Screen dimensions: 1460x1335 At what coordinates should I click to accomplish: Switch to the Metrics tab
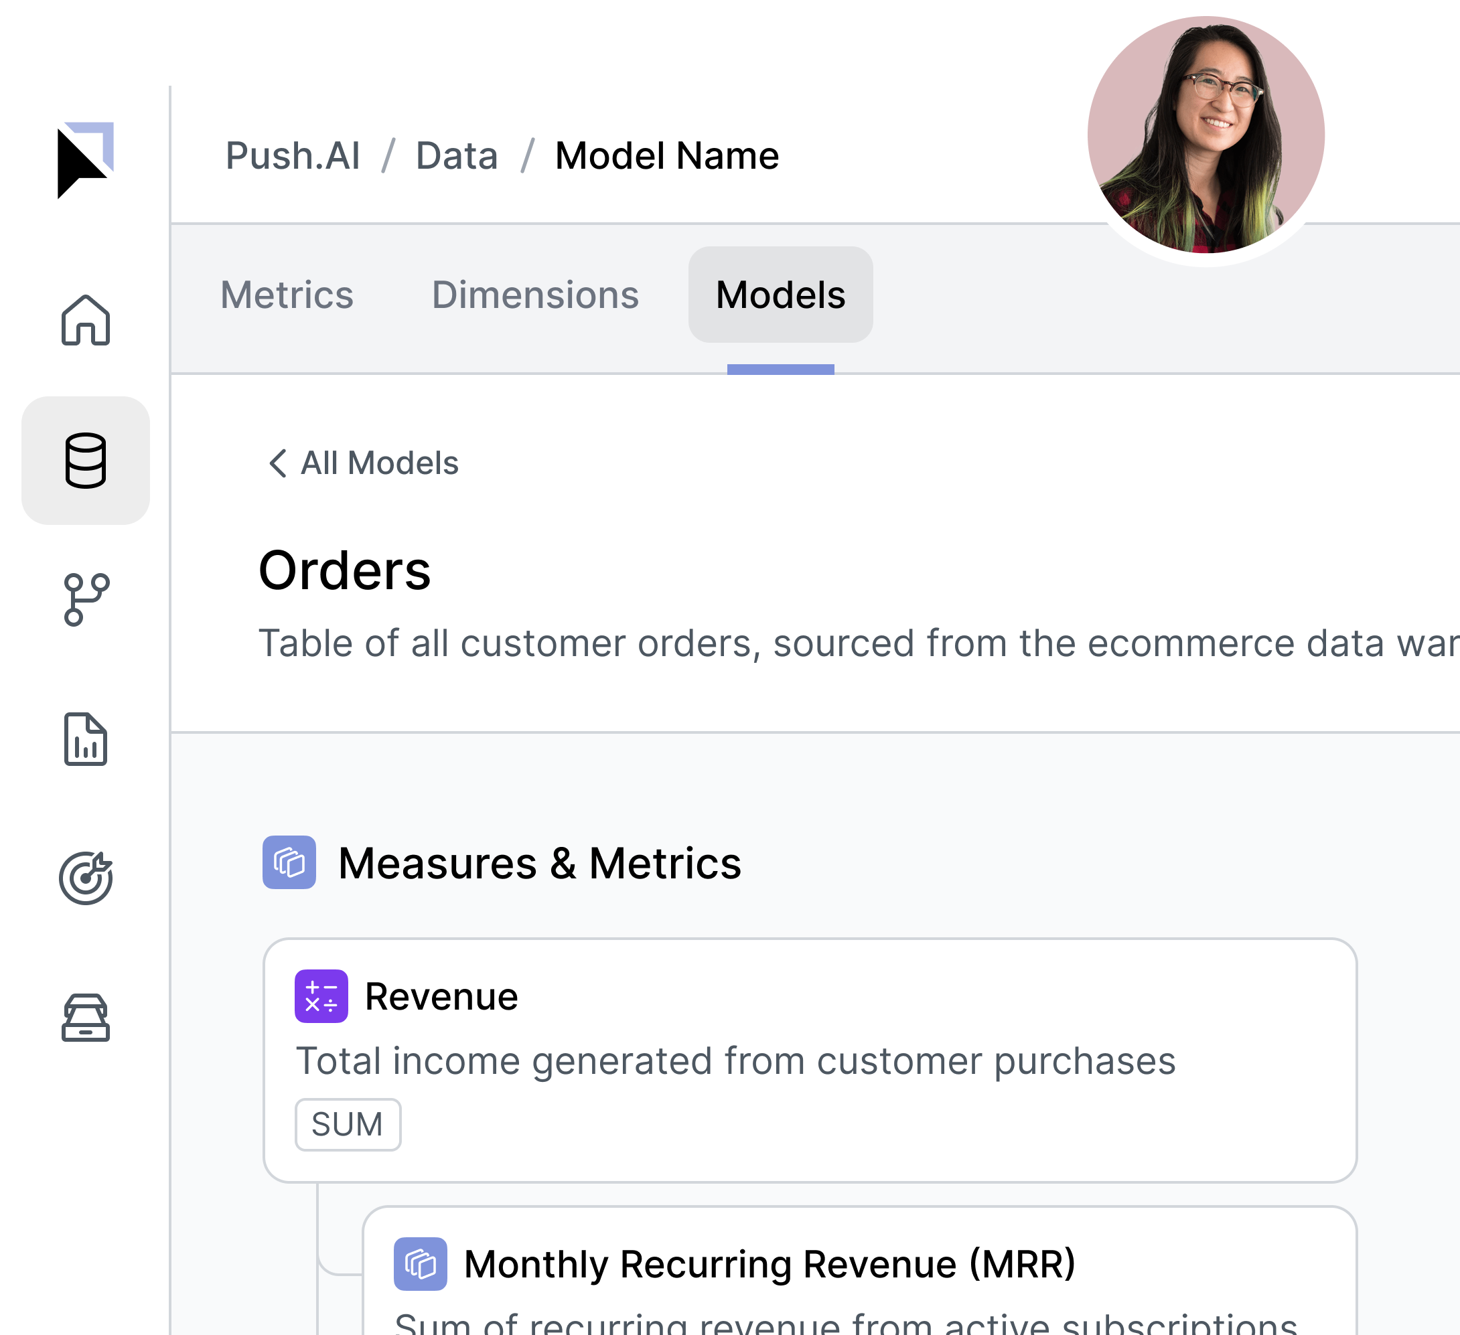(x=287, y=295)
